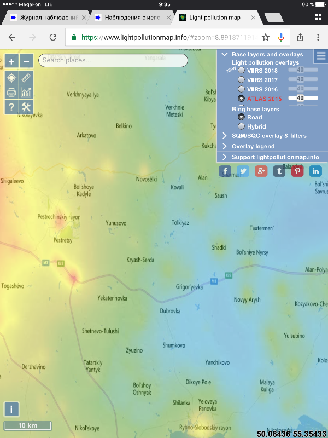Collapse Base layers and overlays section
The image size is (328, 438).
[225, 54]
